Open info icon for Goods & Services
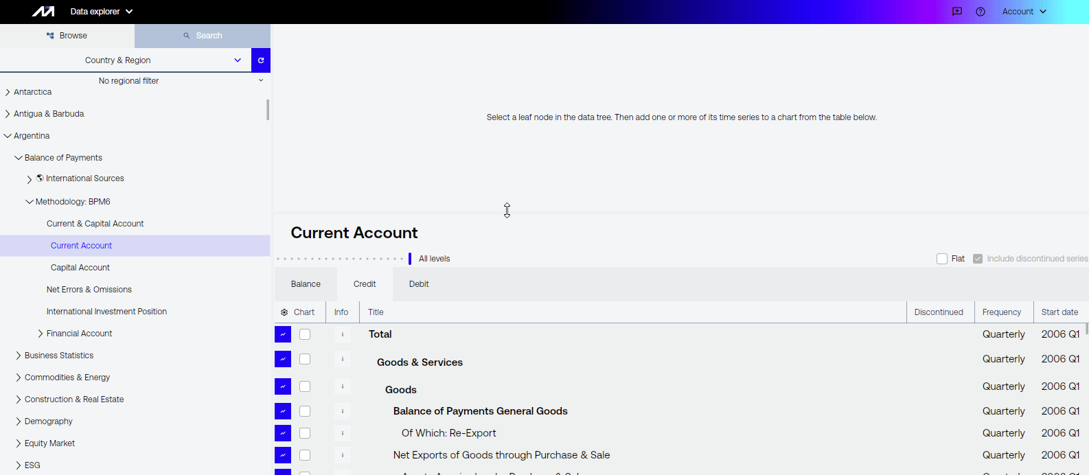Viewport: 1089px width, 475px height. [x=343, y=359]
